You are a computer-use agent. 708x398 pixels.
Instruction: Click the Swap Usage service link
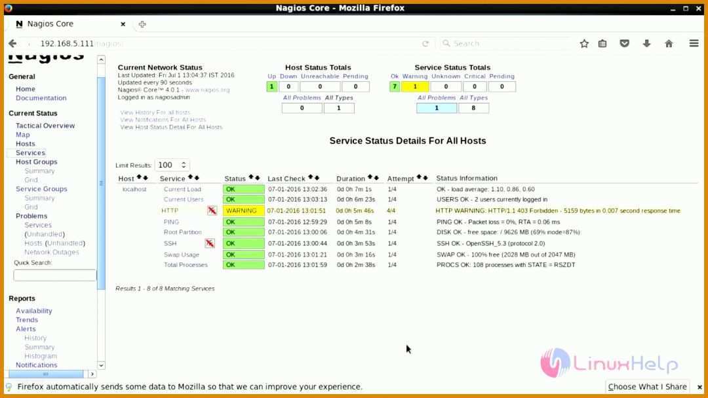[x=182, y=255]
